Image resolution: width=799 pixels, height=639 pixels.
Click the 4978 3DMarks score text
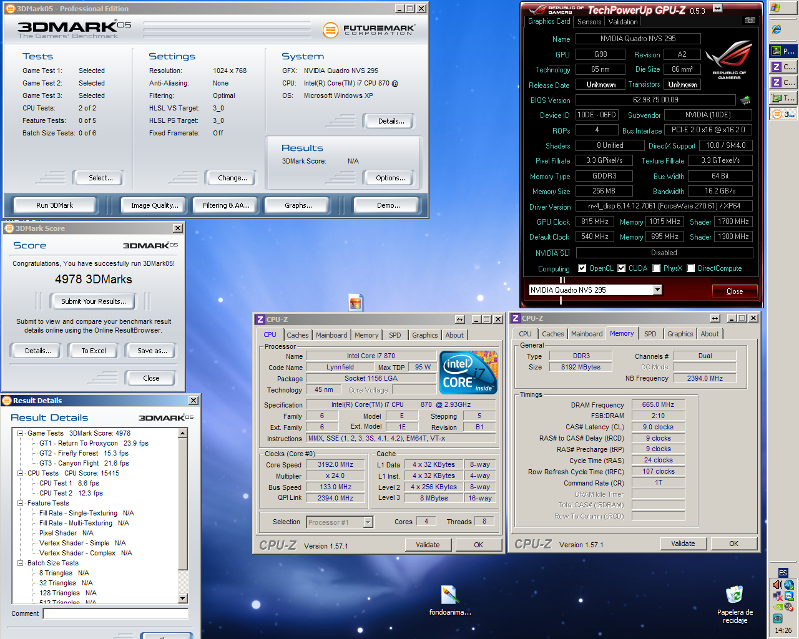(94, 279)
